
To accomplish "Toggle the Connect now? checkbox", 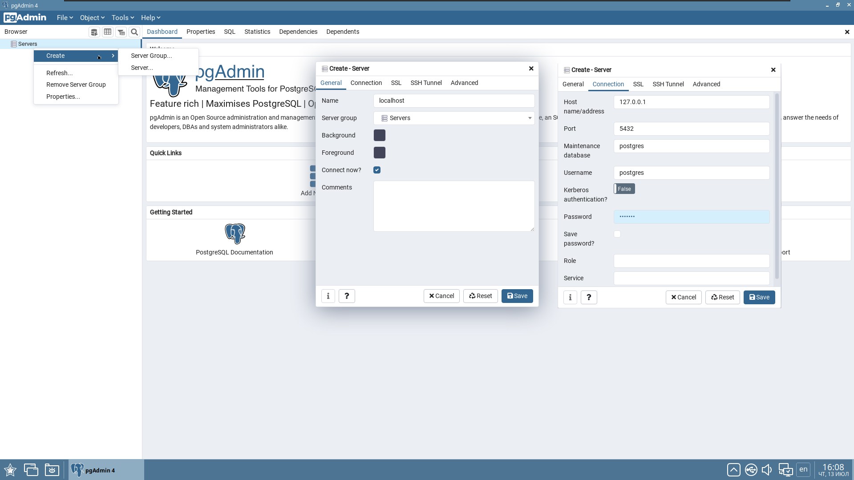I will tap(377, 170).
